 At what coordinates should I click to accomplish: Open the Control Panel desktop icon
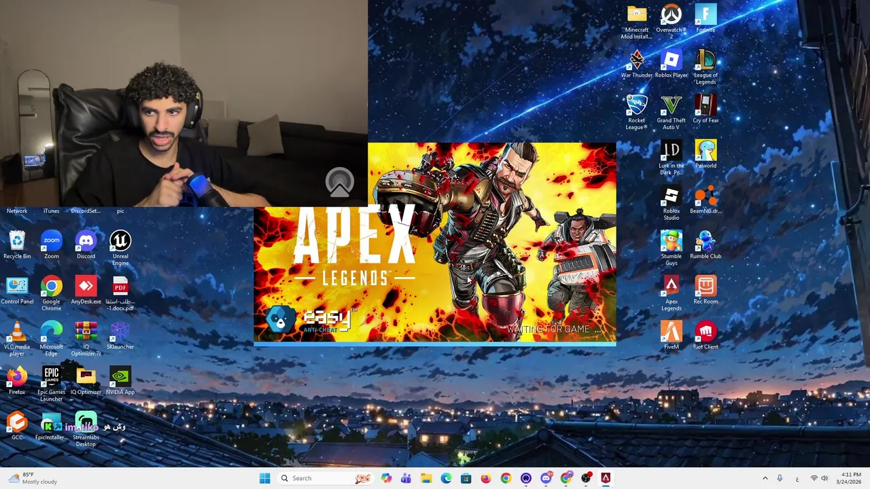point(17,291)
